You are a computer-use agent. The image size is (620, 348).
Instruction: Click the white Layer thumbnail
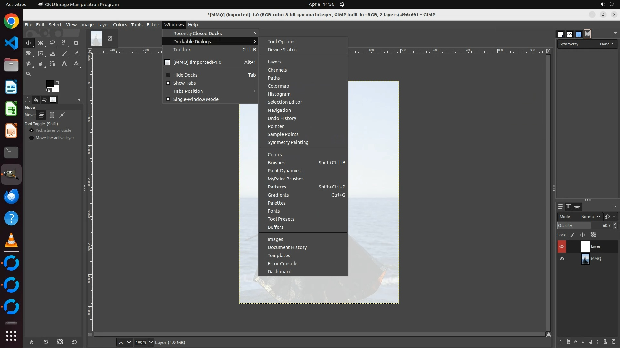[x=585, y=247]
